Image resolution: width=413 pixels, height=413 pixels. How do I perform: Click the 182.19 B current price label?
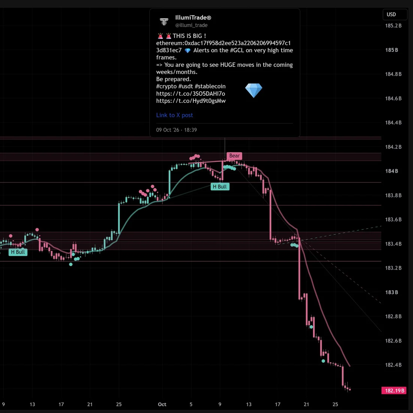394,390
